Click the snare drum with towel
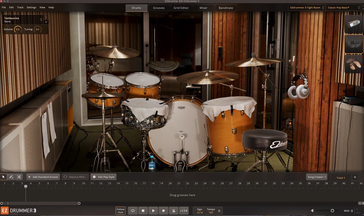 [145, 114]
